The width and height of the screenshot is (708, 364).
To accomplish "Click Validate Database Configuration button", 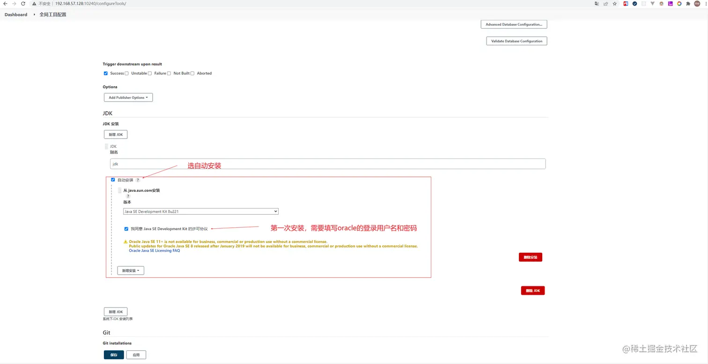I will click(517, 41).
